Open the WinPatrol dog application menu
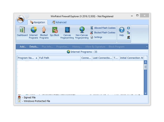164x122 pixels. 21,19
